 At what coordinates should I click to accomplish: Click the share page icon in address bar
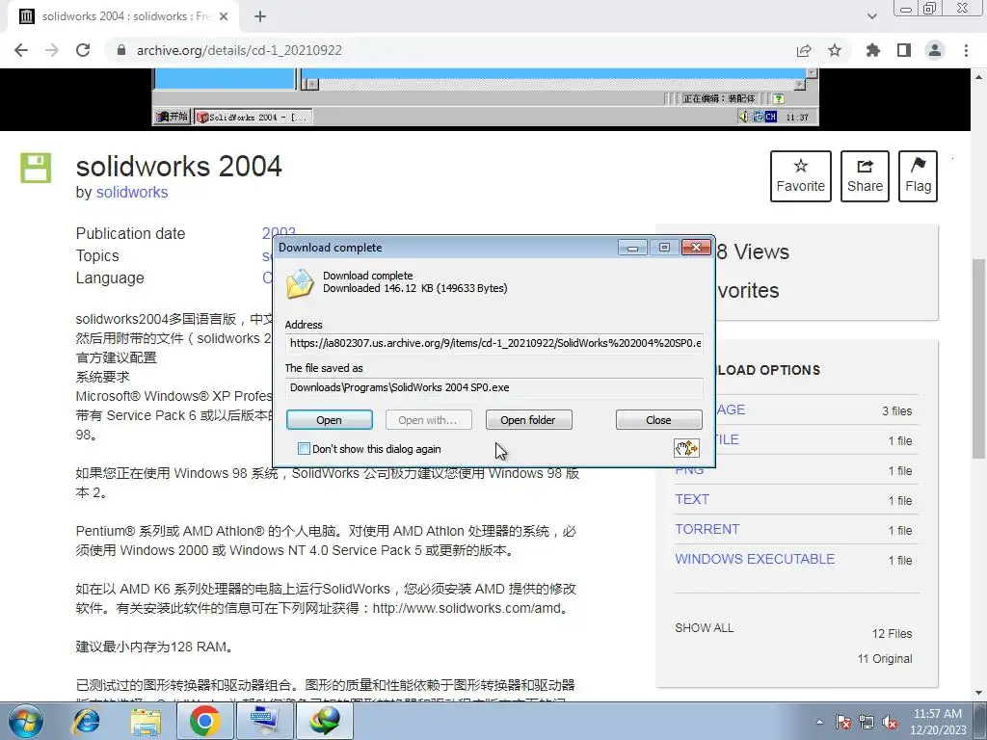click(x=804, y=50)
